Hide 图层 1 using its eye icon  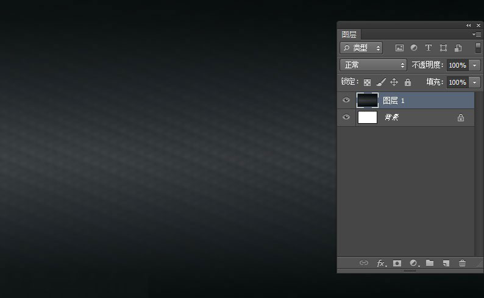click(346, 100)
